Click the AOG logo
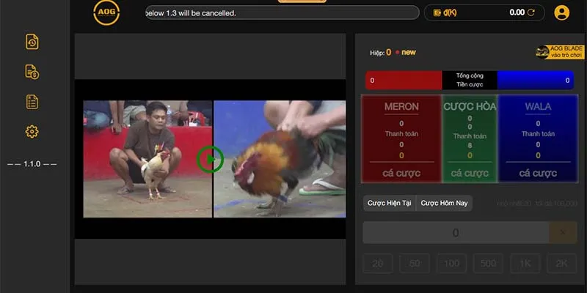Viewport: 587px width, 293px height. pyautogui.click(x=106, y=12)
